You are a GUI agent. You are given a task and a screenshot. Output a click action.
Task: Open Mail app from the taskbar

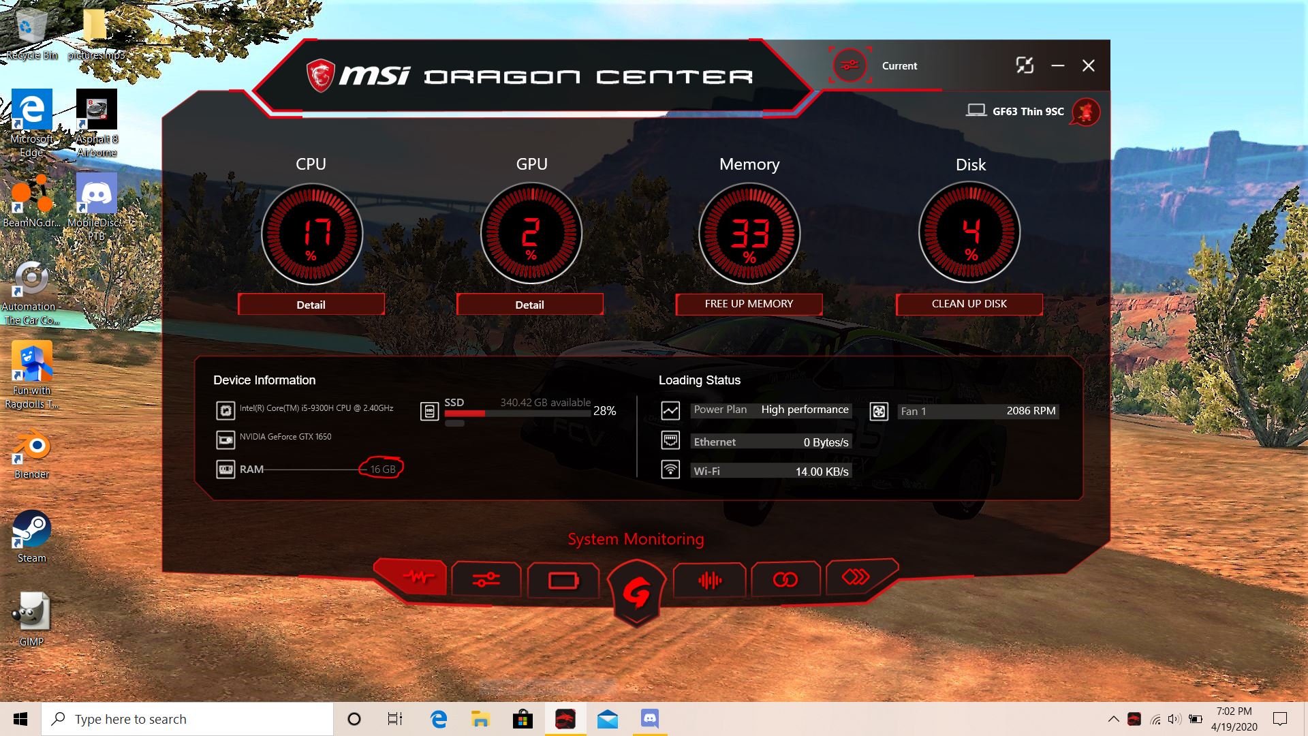click(x=607, y=719)
